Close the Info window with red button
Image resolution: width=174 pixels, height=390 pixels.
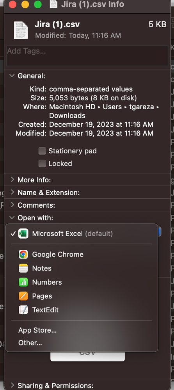12,4
